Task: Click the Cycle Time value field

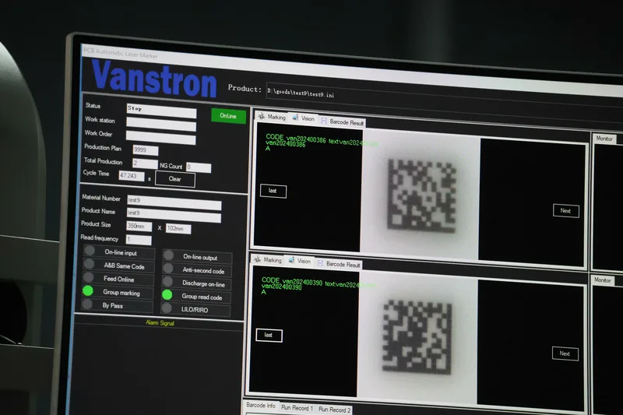Action: pyautogui.click(x=132, y=175)
